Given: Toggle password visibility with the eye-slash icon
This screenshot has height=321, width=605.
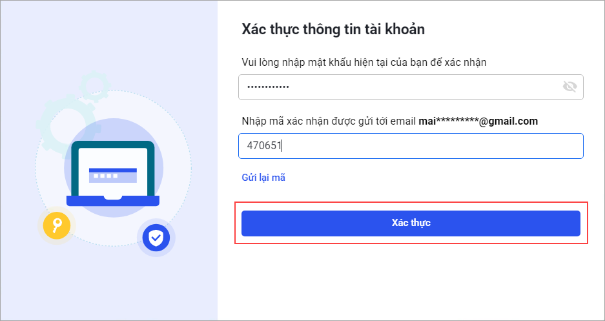Looking at the screenshot, I should click(x=569, y=87).
